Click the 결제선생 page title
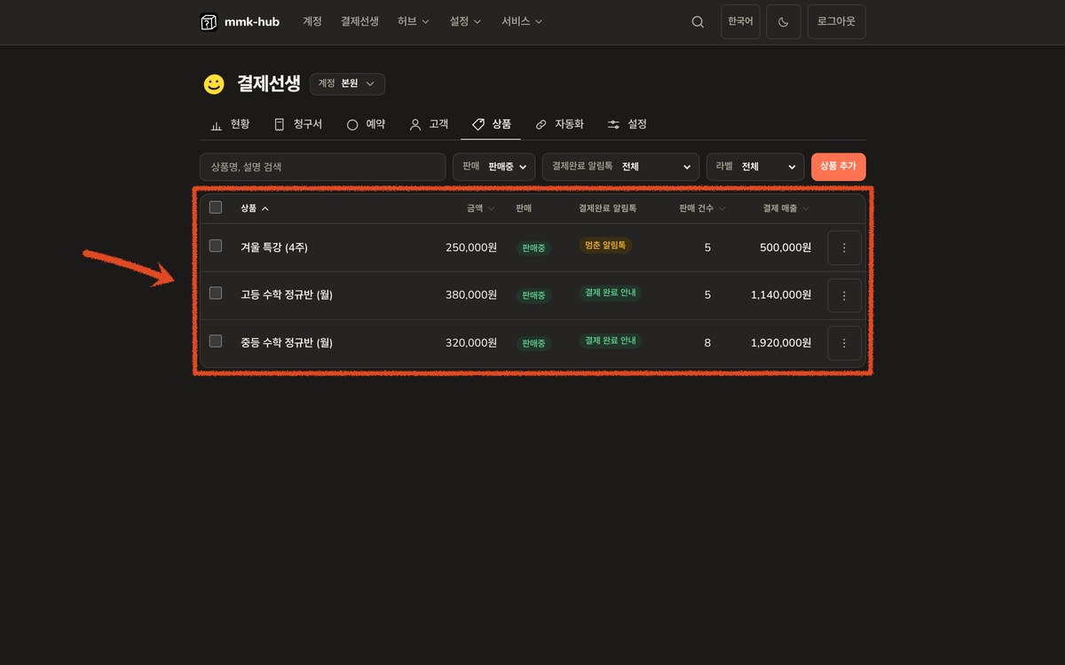1065x665 pixels. pyautogui.click(x=269, y=84)
